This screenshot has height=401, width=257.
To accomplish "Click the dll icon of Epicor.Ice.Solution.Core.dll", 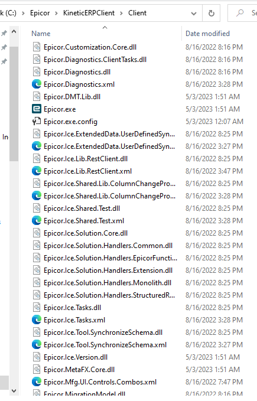I will click(37, 233).
